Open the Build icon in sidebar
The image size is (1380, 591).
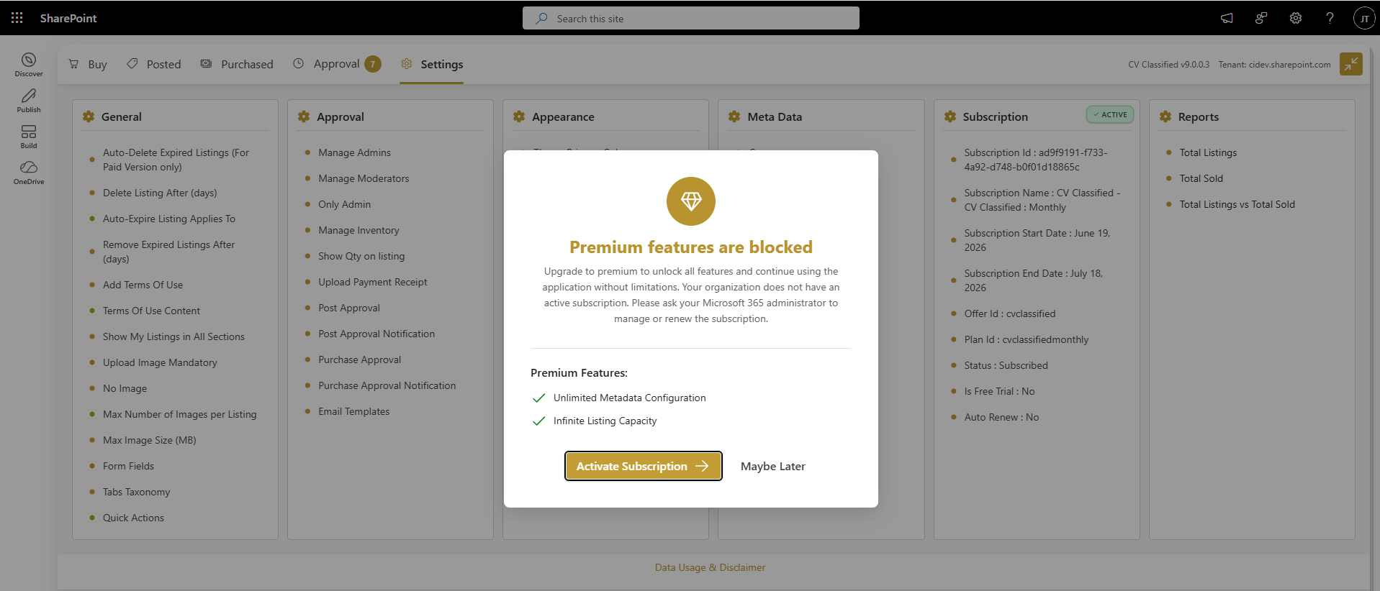(29, 137)
